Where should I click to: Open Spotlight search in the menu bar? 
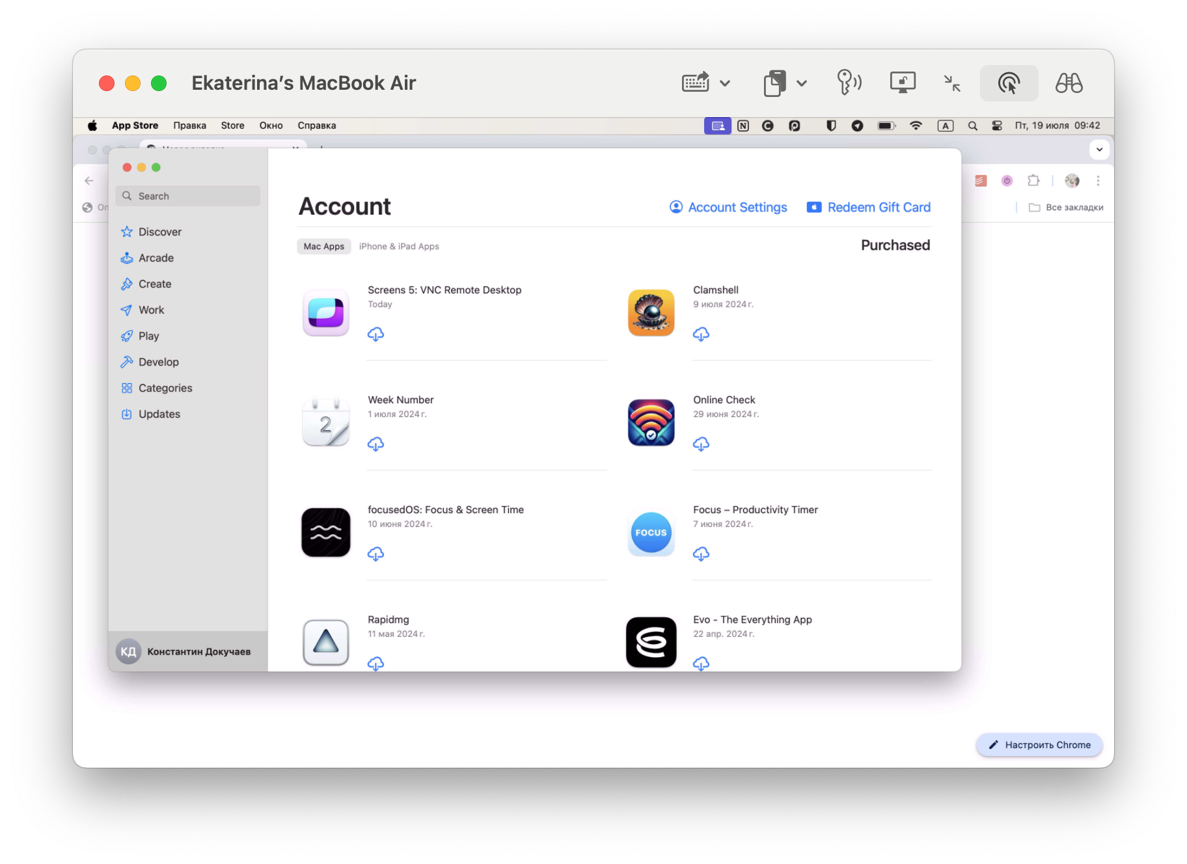pos(973,126)
